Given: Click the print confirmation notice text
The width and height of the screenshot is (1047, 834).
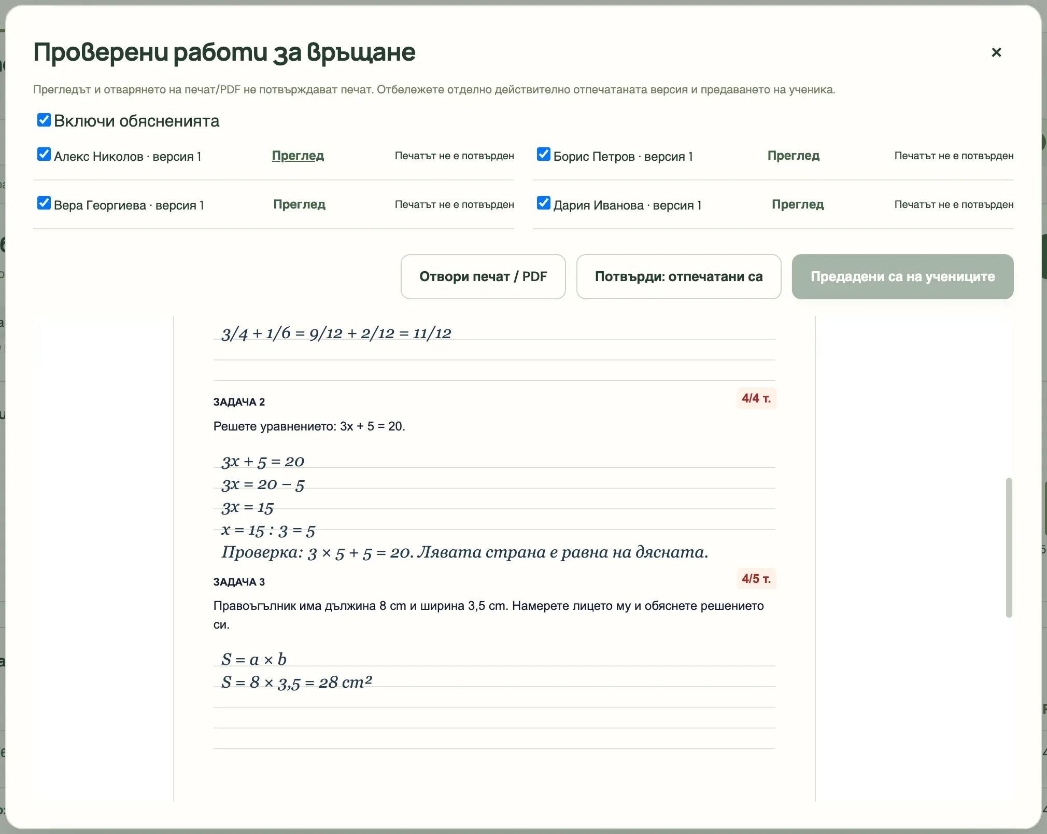Looking at the screenshot, I should (434, 90).
